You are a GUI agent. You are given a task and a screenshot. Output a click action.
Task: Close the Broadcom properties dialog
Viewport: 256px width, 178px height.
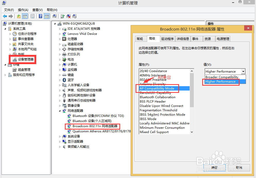[x=248, y=28]
